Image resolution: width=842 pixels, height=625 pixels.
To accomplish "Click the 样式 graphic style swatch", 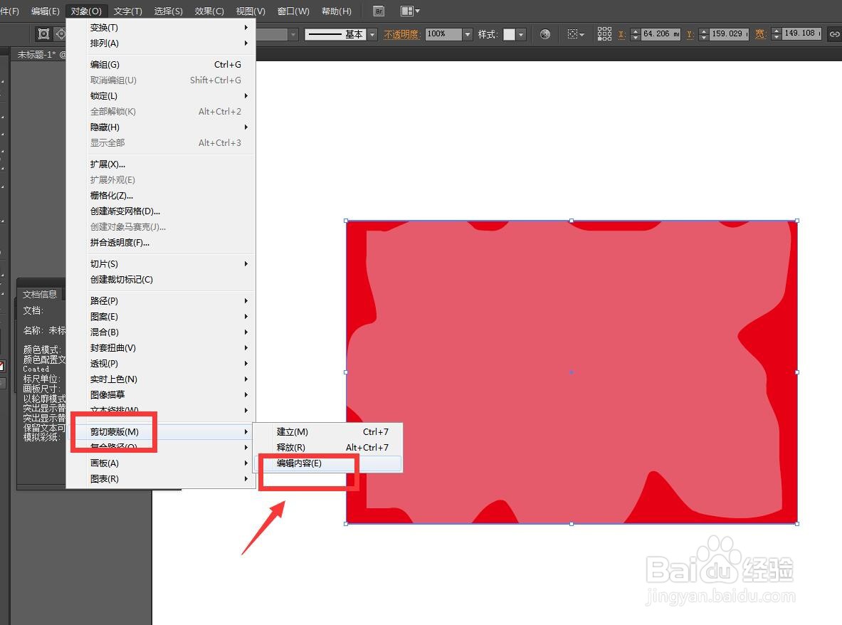I will 509,34.
